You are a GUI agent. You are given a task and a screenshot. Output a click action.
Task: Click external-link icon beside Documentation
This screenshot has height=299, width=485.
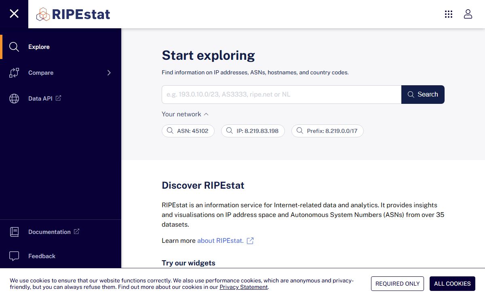pos(76,232)
